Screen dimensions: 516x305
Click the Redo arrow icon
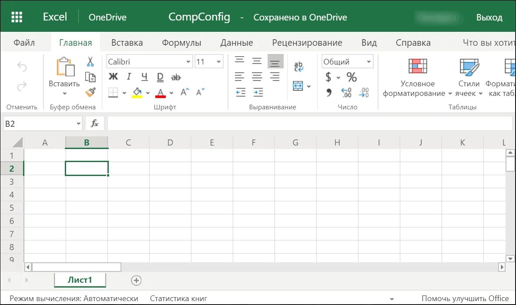tap(22, 86)
